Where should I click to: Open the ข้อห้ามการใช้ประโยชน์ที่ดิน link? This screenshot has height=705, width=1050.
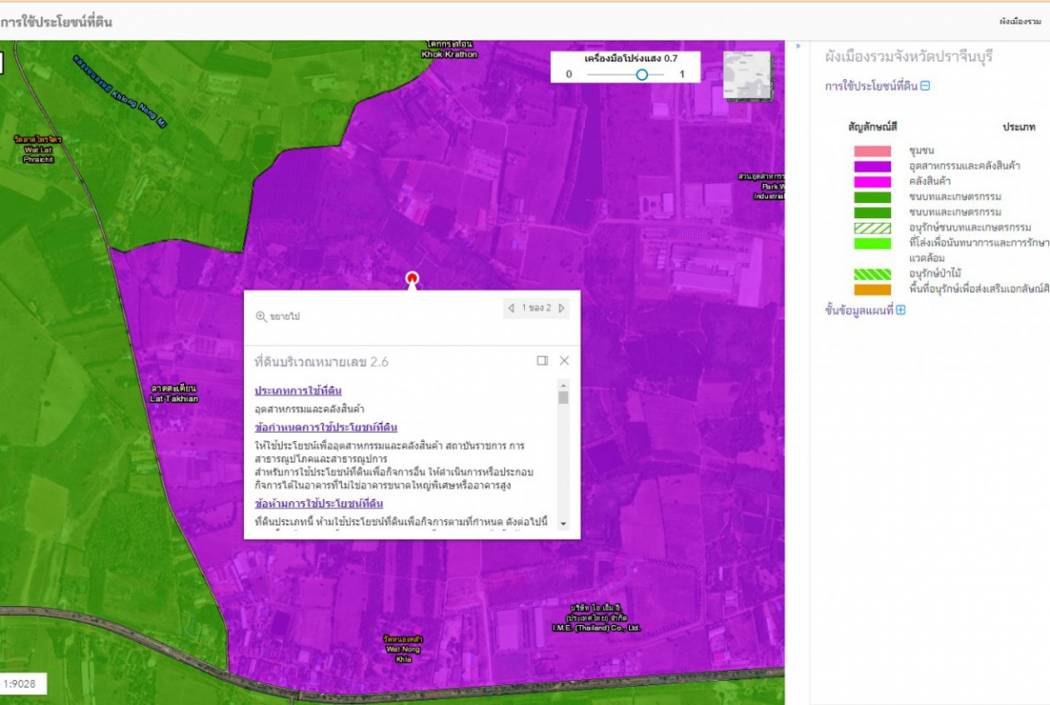coord(319,503)
